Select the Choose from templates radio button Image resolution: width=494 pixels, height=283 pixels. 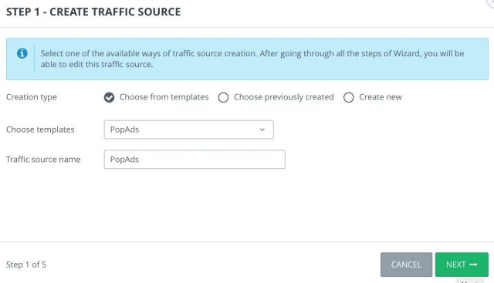point(110,97)
